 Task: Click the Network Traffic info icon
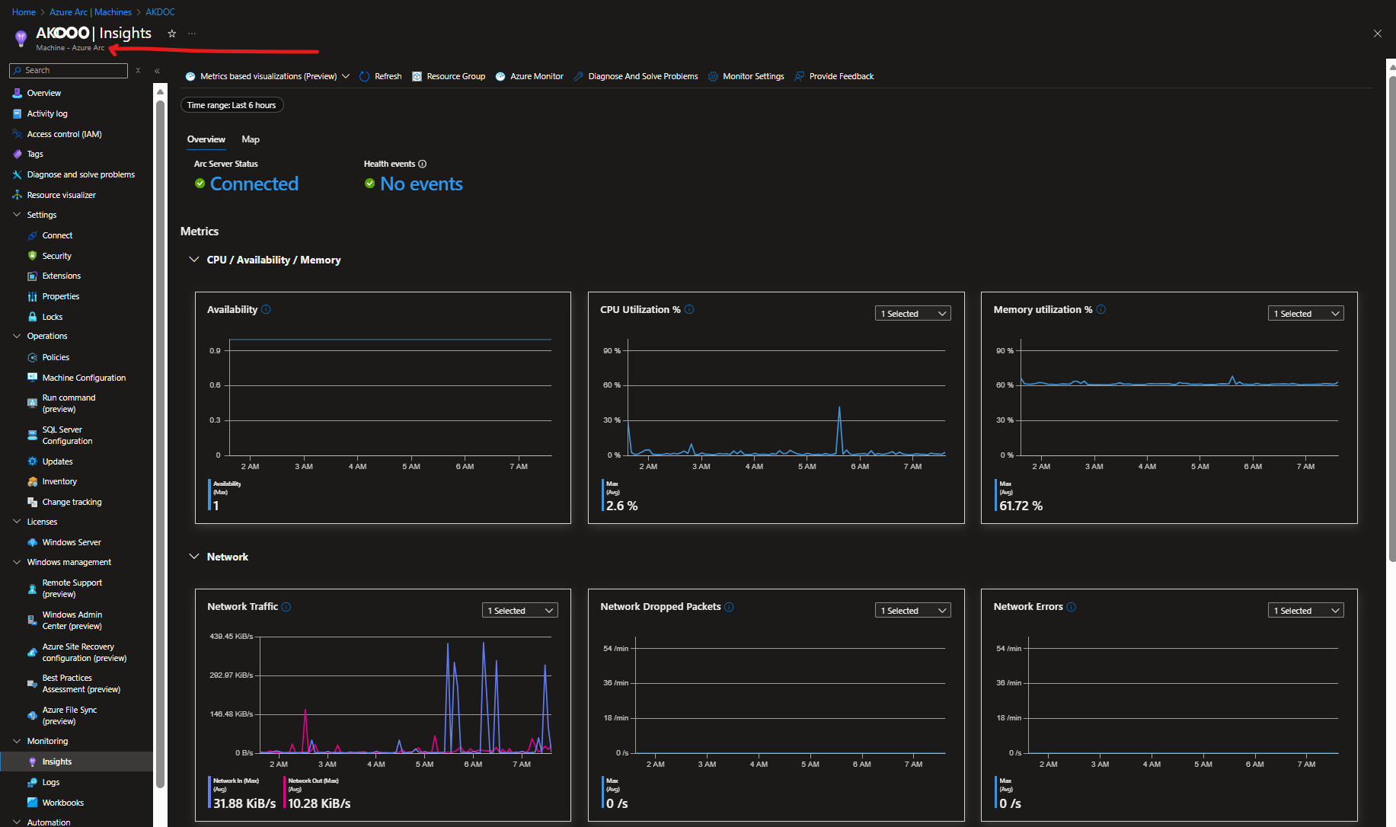click(286, 607)
